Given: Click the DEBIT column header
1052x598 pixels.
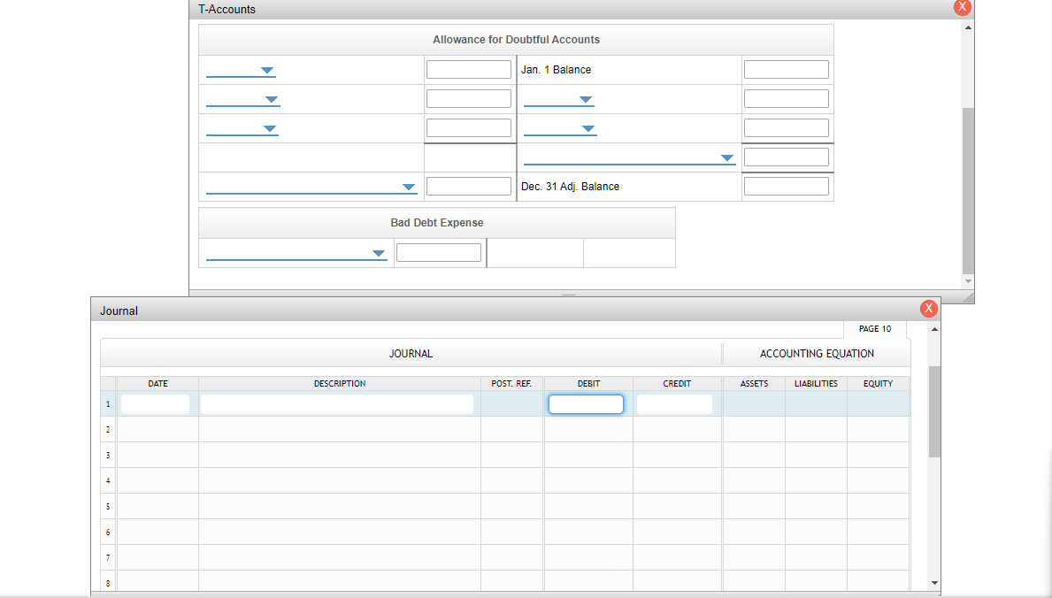Looking at the screenshot, I should tap(588, 384).
